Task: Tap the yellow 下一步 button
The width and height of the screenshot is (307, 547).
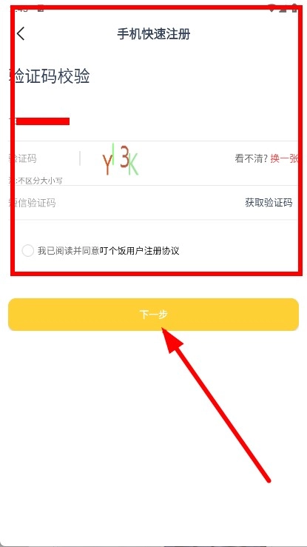Action: point(153,315)
